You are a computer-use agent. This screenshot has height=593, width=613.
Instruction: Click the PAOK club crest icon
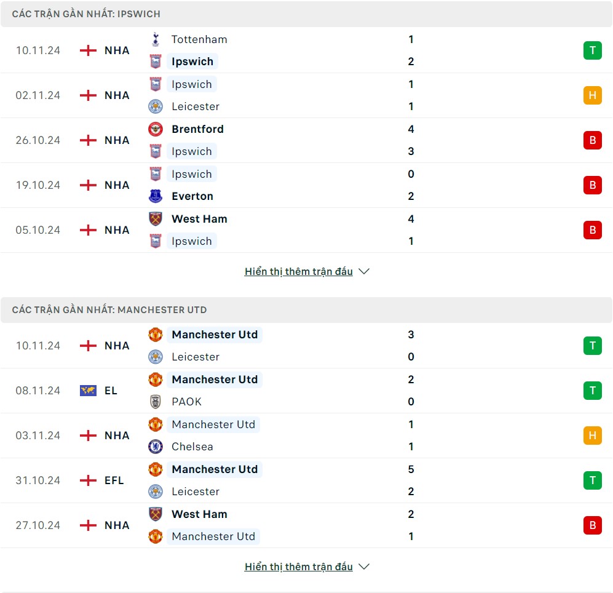tap(156, 402)
